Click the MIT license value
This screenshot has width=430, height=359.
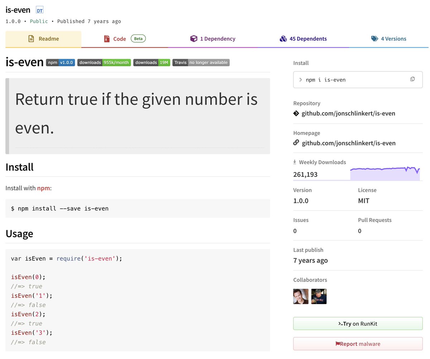(364, 201)
